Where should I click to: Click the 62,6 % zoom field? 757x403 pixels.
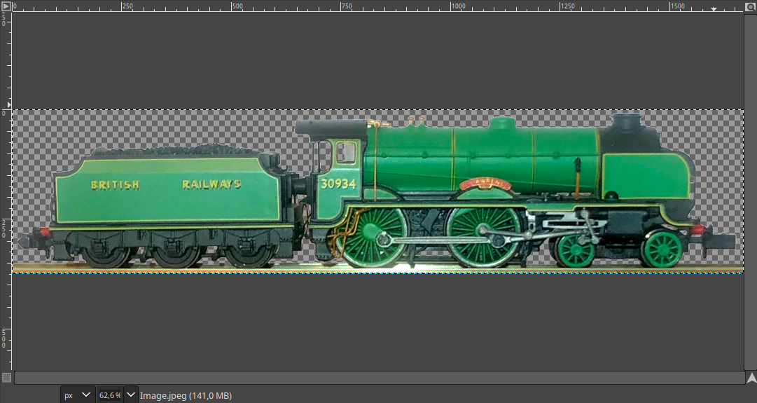pyautogui.click(x=109, y=395)
